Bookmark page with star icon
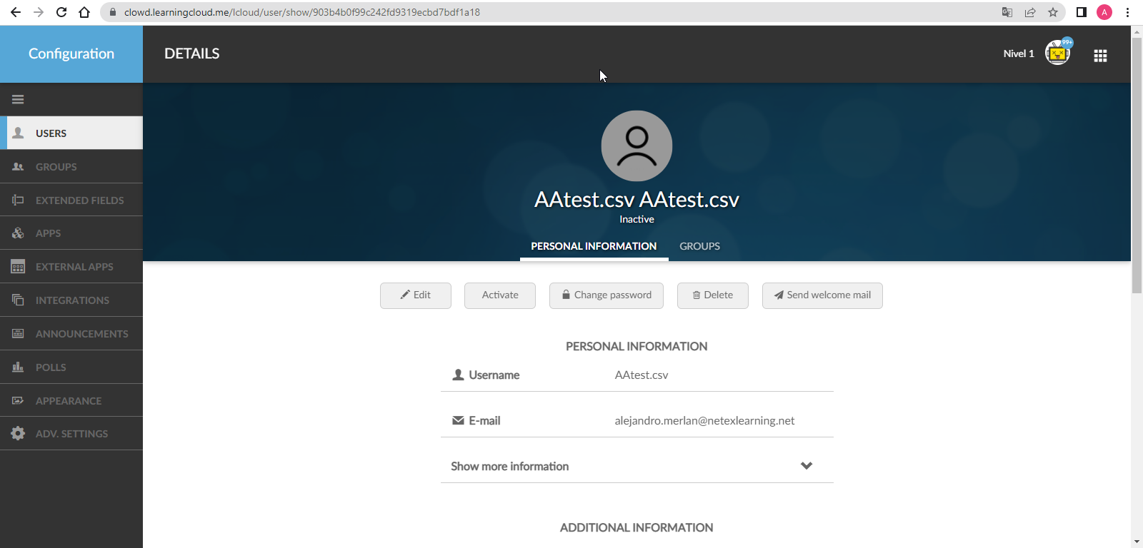The height and width of the screenshot is (548, 1143). pyautogui.click(x=1053, y=12)
